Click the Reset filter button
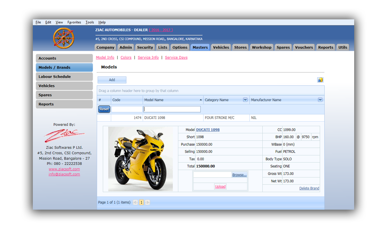This screenshot has height=229, width=387. (x=104, y=109)
